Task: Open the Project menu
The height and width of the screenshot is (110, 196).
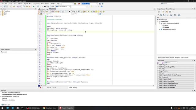Action: click(26, 4)
